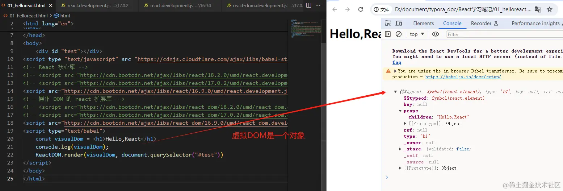The height and width of the screenshot is (191, 563).
Task: Click the console Filter input field
Action: tap(504, 34)
